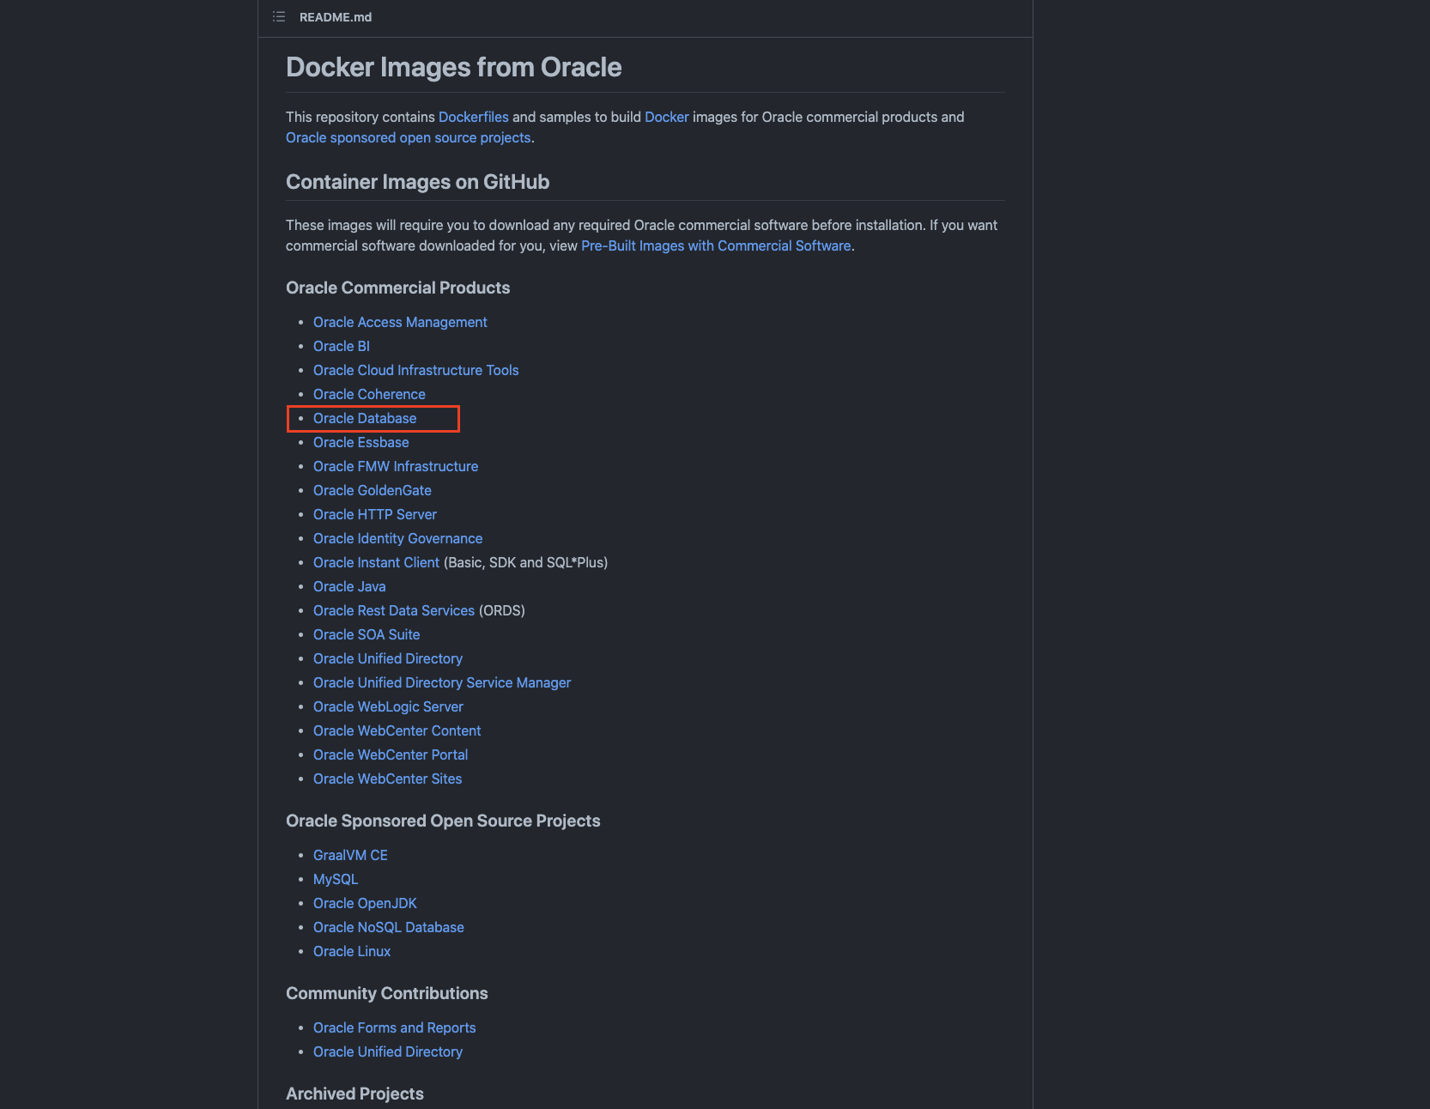Viewport: 1430px width, 1109px height.
Task: Open Pre-Built Images with Commercial Software link
Action: click(x=716, y=245)
